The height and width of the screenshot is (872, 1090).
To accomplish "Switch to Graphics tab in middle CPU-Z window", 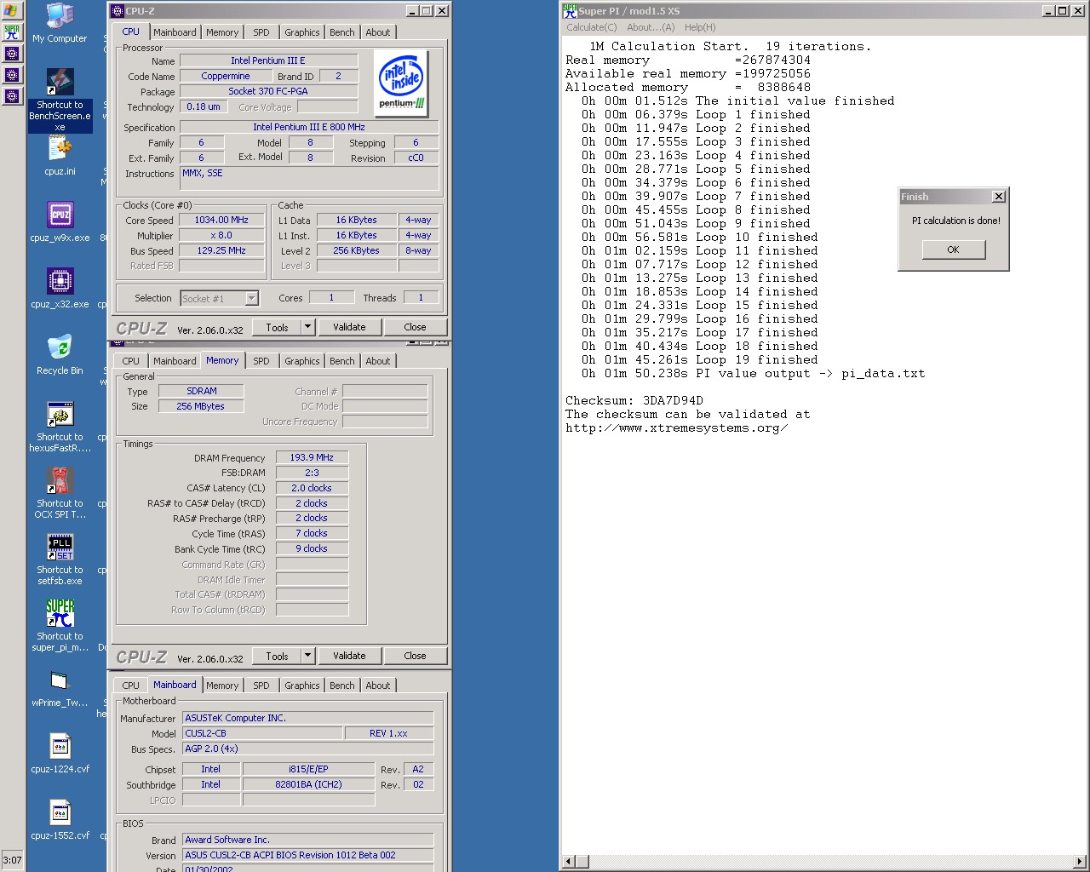I will click(302, 361).
